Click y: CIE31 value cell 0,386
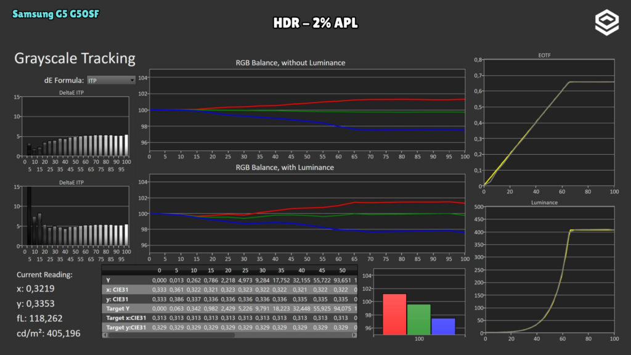The width and height of the screenshot is (631, 355). (176, 299)
